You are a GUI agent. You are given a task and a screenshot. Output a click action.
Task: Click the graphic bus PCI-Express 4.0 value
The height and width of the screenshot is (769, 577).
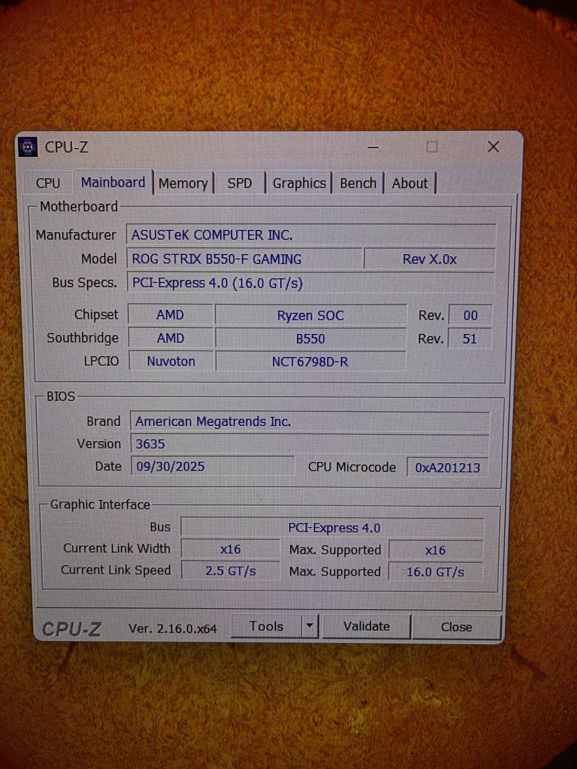pyautogui.click(x=333, y=527)
